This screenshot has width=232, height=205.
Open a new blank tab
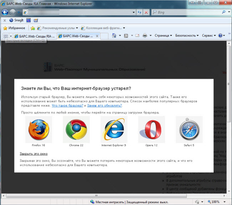pos(104,36)
